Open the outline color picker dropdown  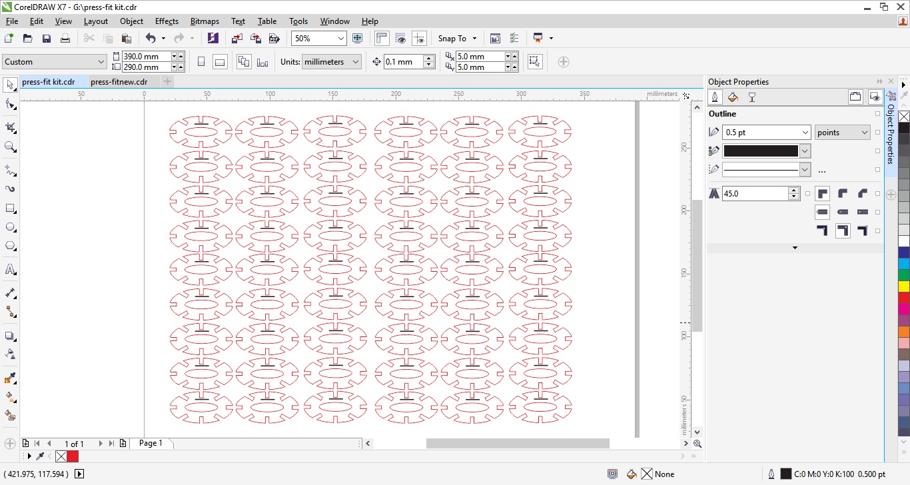[805, 151]
